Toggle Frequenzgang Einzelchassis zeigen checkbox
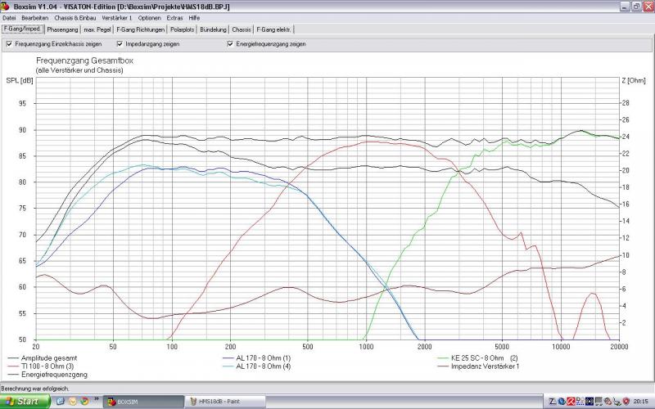655x409 pixels. pyautogui.click(x=9, y=43)
